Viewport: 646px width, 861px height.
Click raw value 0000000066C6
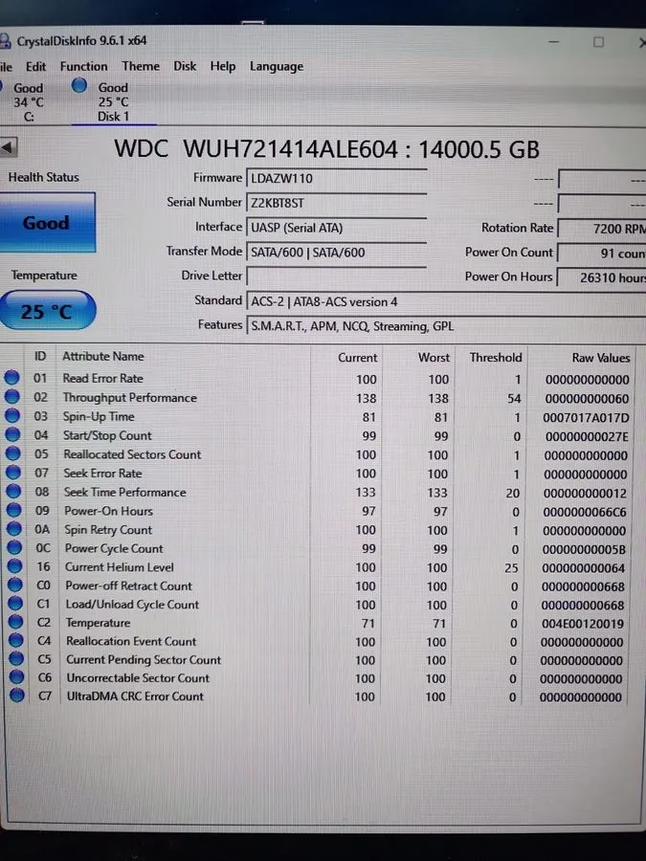(585, 513)
